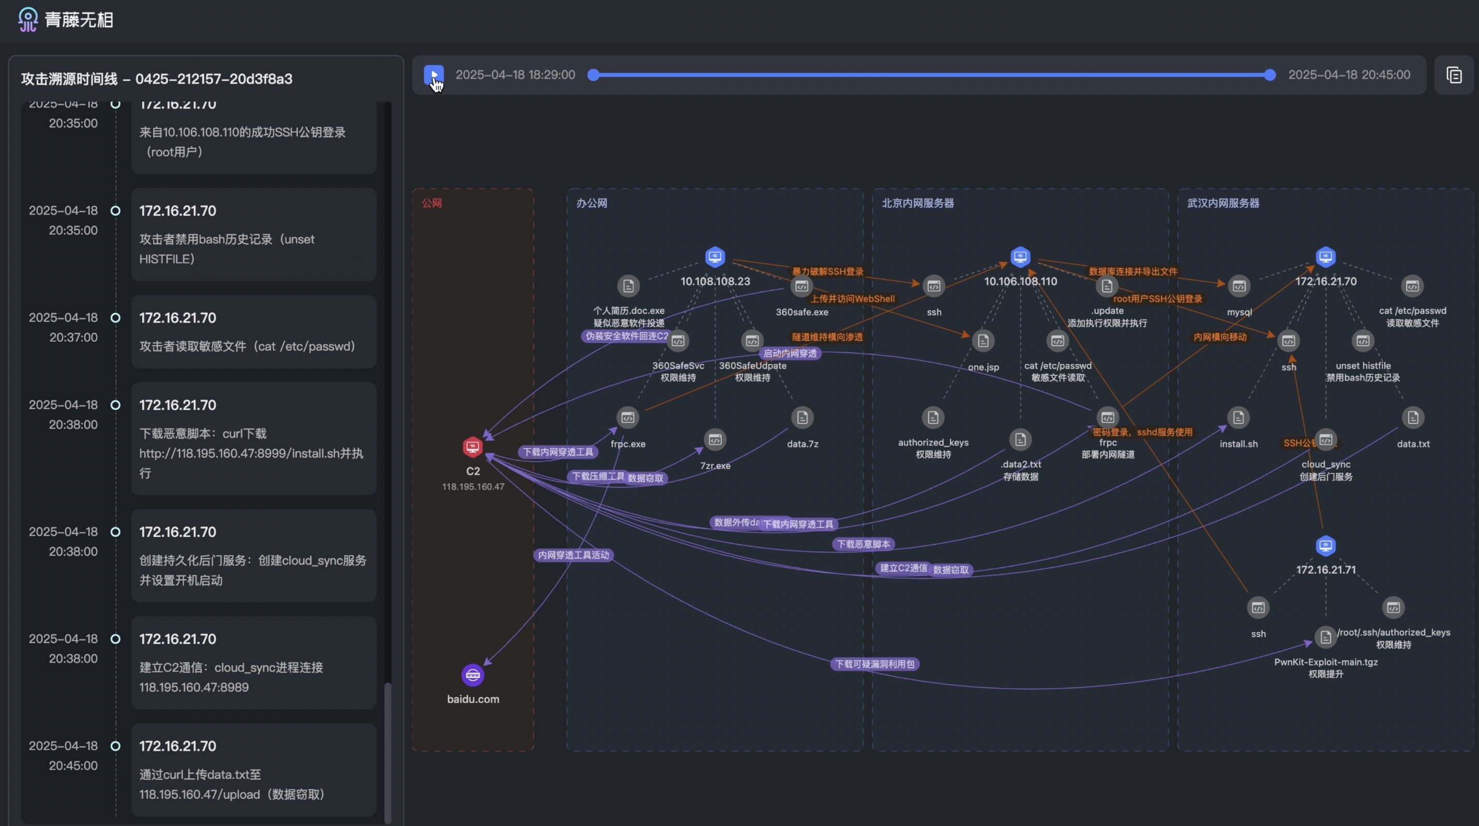Image resolution: width=1479 pixels, height=826 pixels.
Task: Click the cat /etc/passwd 敏感文件读取 node
Action: tap(1058, 341)
